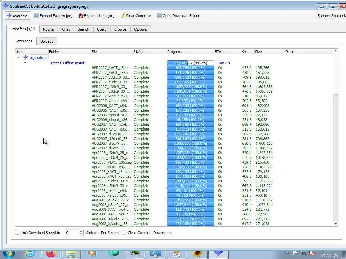The height and width of the screenshot is (259, 346).
Task: Switch to the Chat tab
Action: 66,29
